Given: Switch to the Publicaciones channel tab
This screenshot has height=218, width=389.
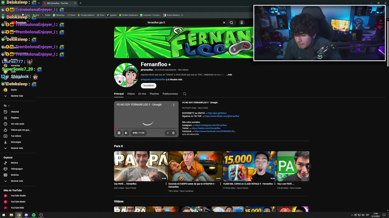Looking at the screenshot, I should click(170, 94).
